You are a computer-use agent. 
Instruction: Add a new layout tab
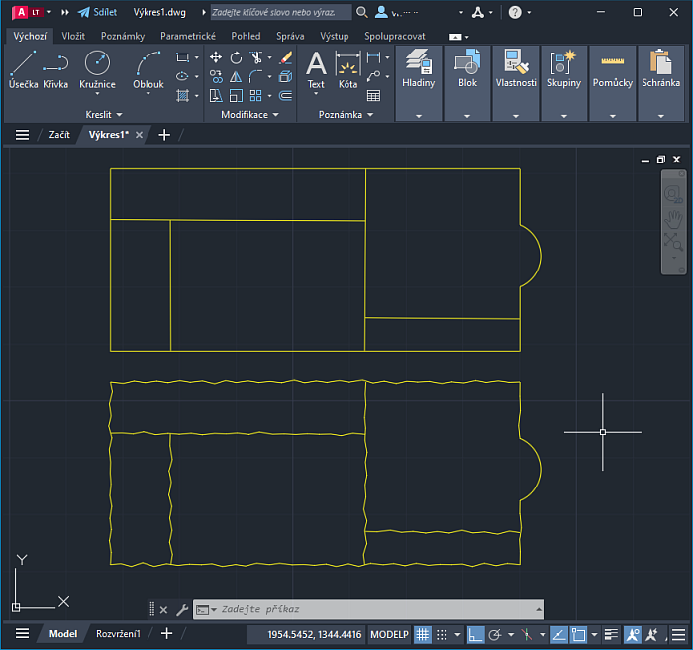(x=166, y=634)
